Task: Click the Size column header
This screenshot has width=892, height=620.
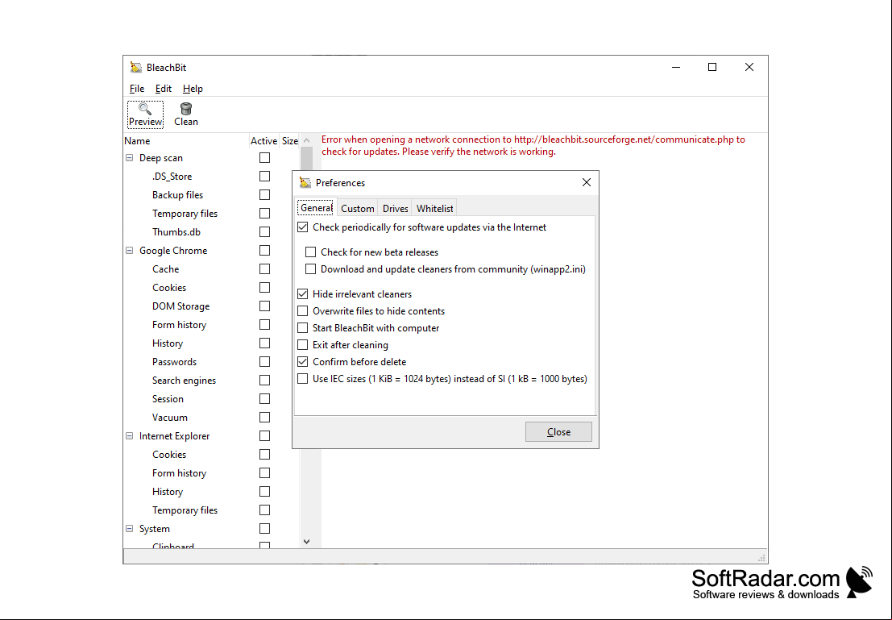Action: [x=289, y=140]
